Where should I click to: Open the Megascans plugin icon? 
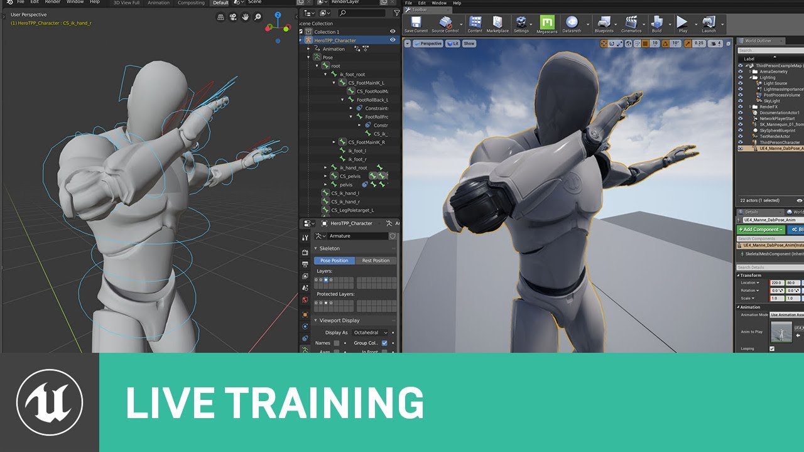coord(547,24)
